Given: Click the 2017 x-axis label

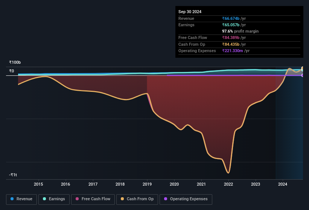Looking at the screenshot, I should coord(93,184).
